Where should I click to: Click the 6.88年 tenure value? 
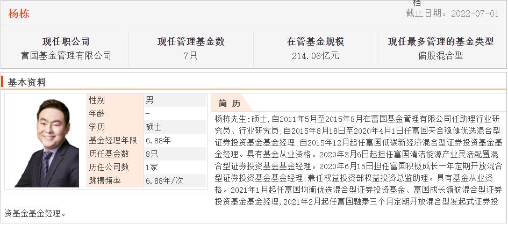pyautogui.click(x=158, y=141)
